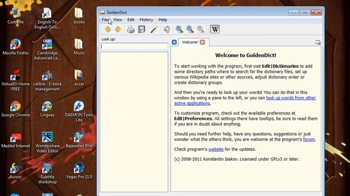Click the copyright line mentioning Konstantin Isakov
The image size is (350, 196).
pyautogui.click(x=237, y=159)
